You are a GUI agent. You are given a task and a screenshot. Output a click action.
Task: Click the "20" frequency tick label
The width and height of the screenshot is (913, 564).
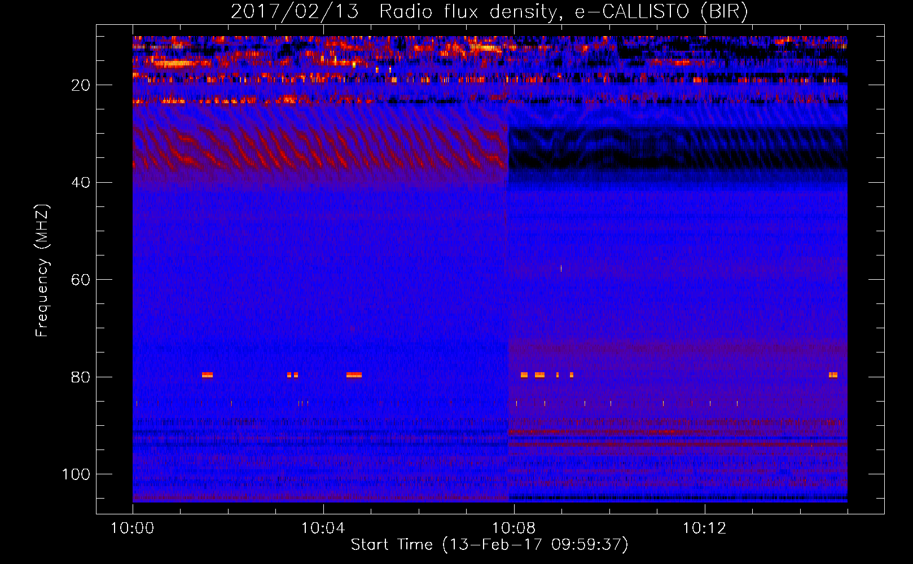81,86
